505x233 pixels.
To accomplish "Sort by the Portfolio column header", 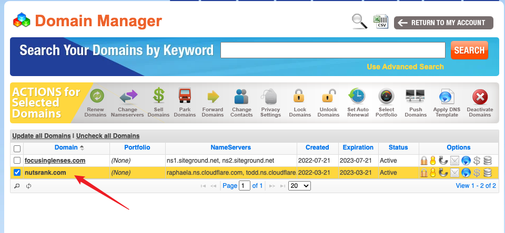I will point(137,147).
